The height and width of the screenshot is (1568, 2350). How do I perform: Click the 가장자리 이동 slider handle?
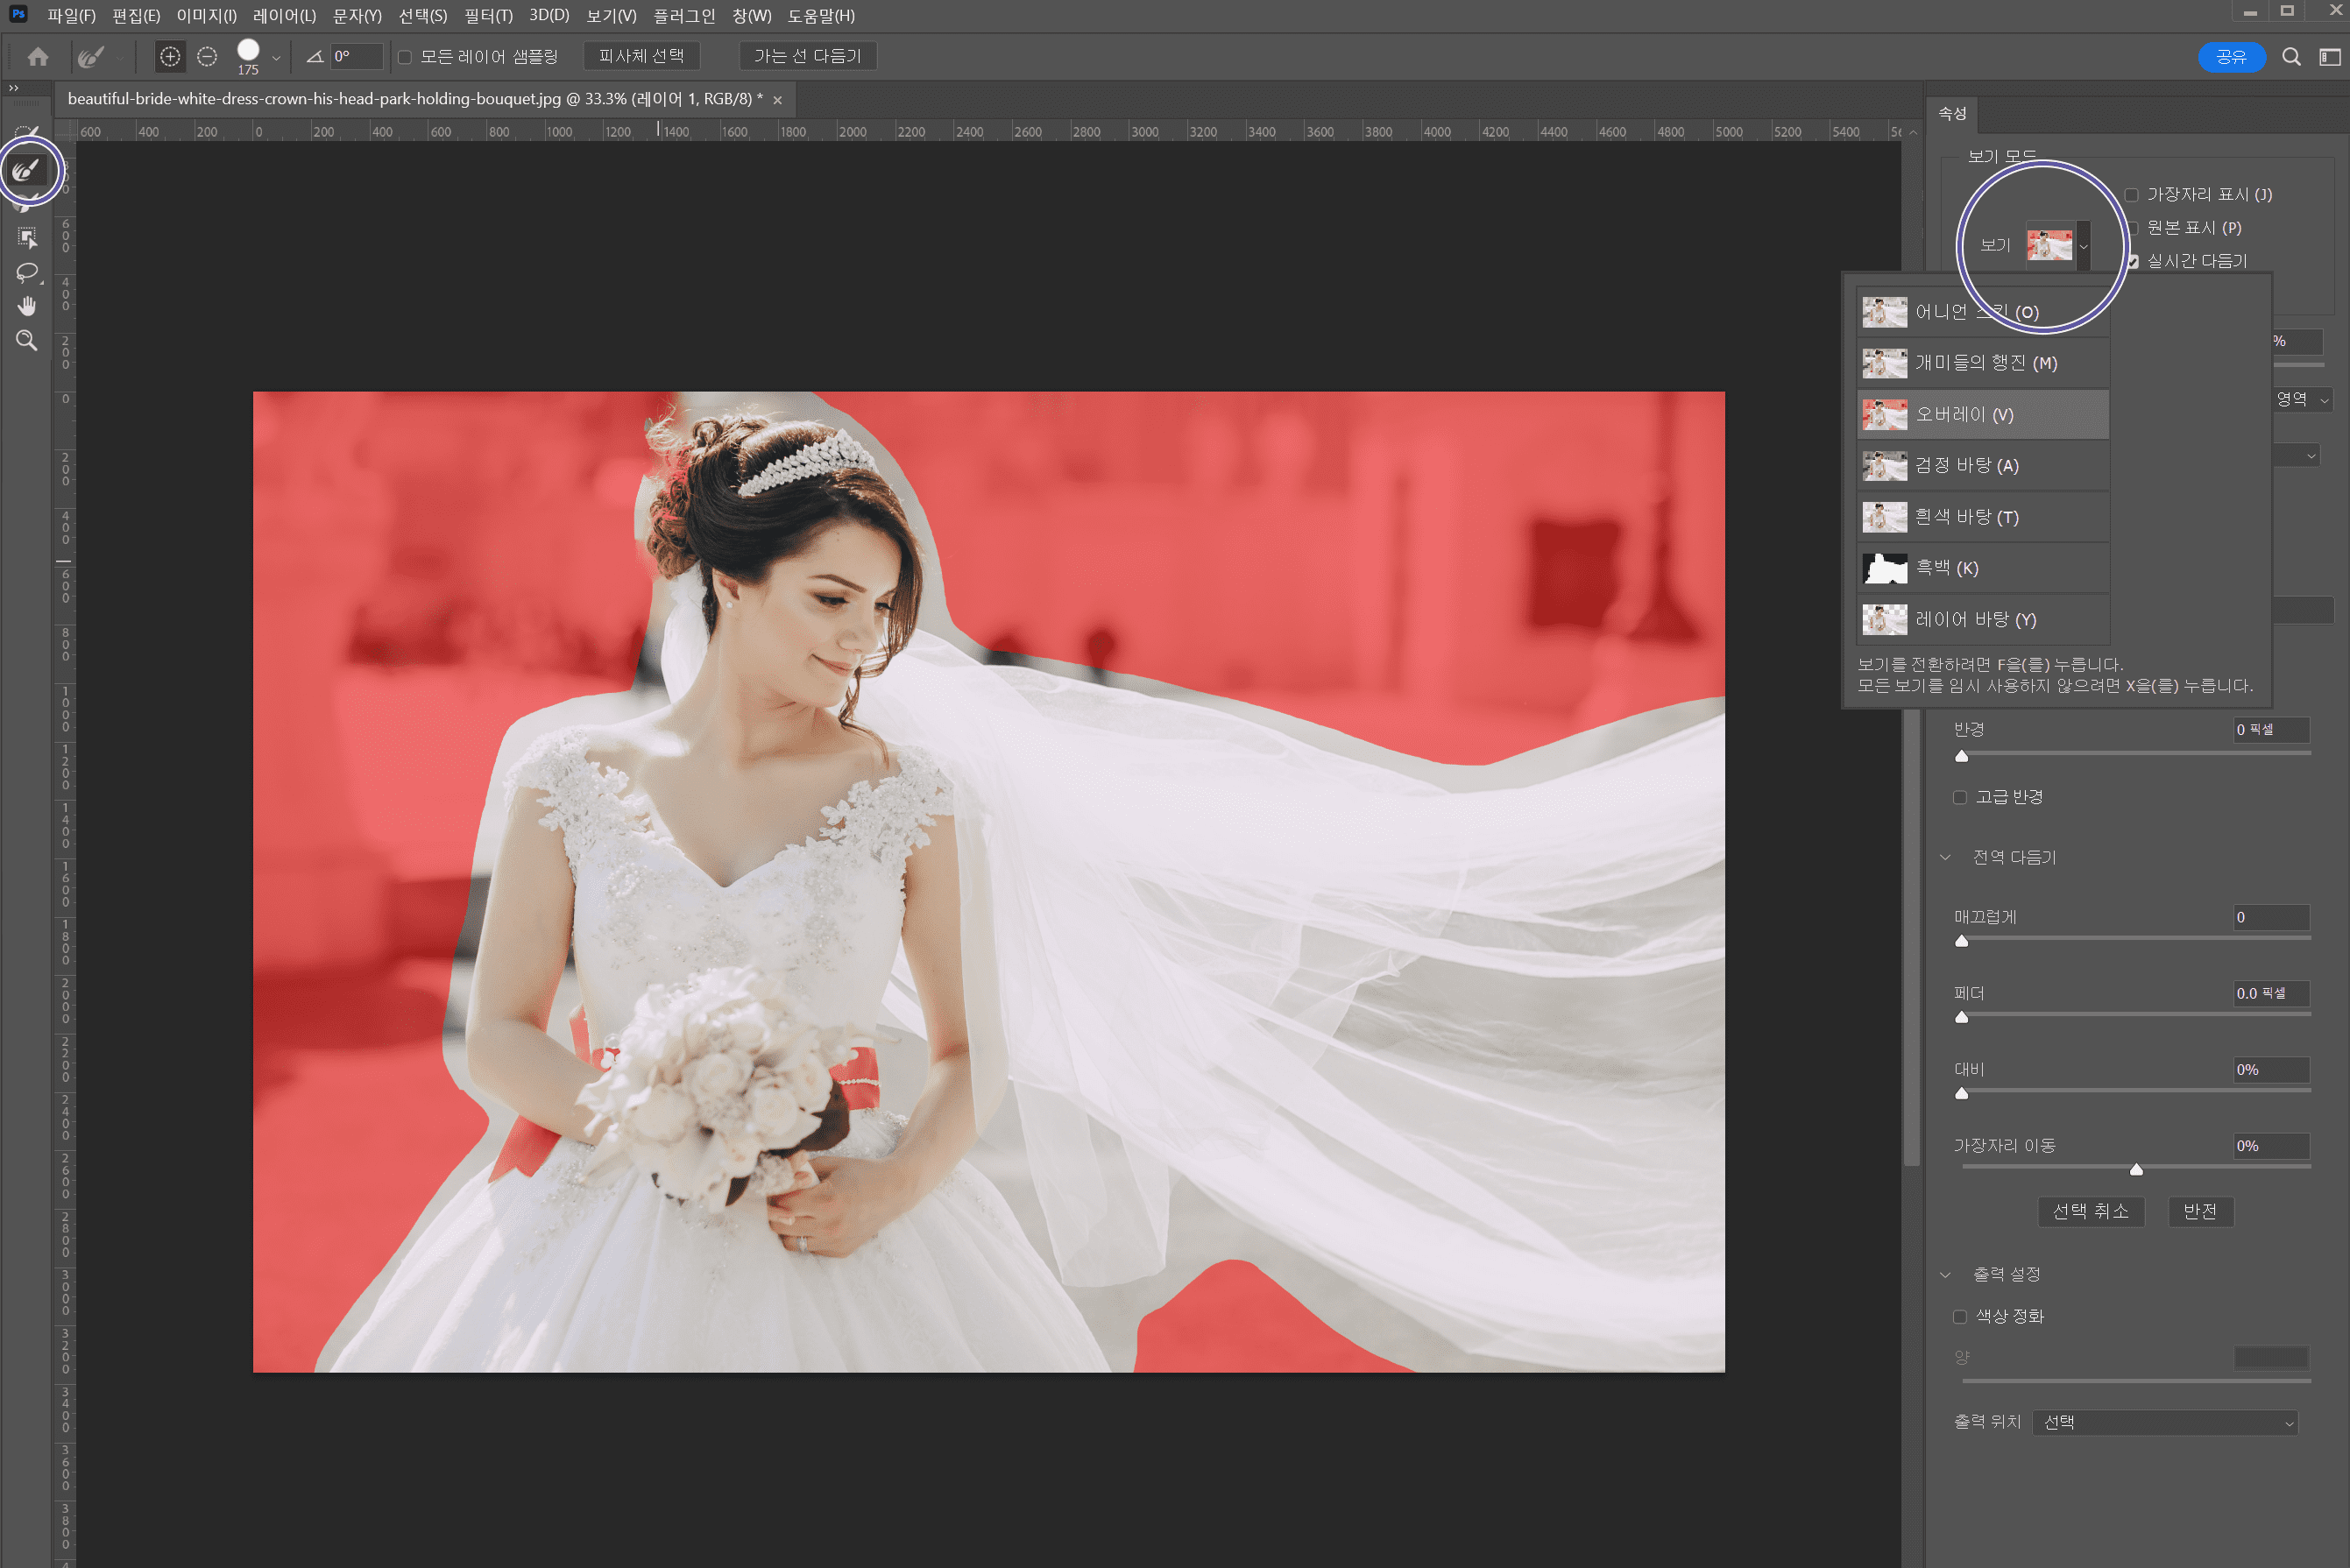point(2136,1169)
